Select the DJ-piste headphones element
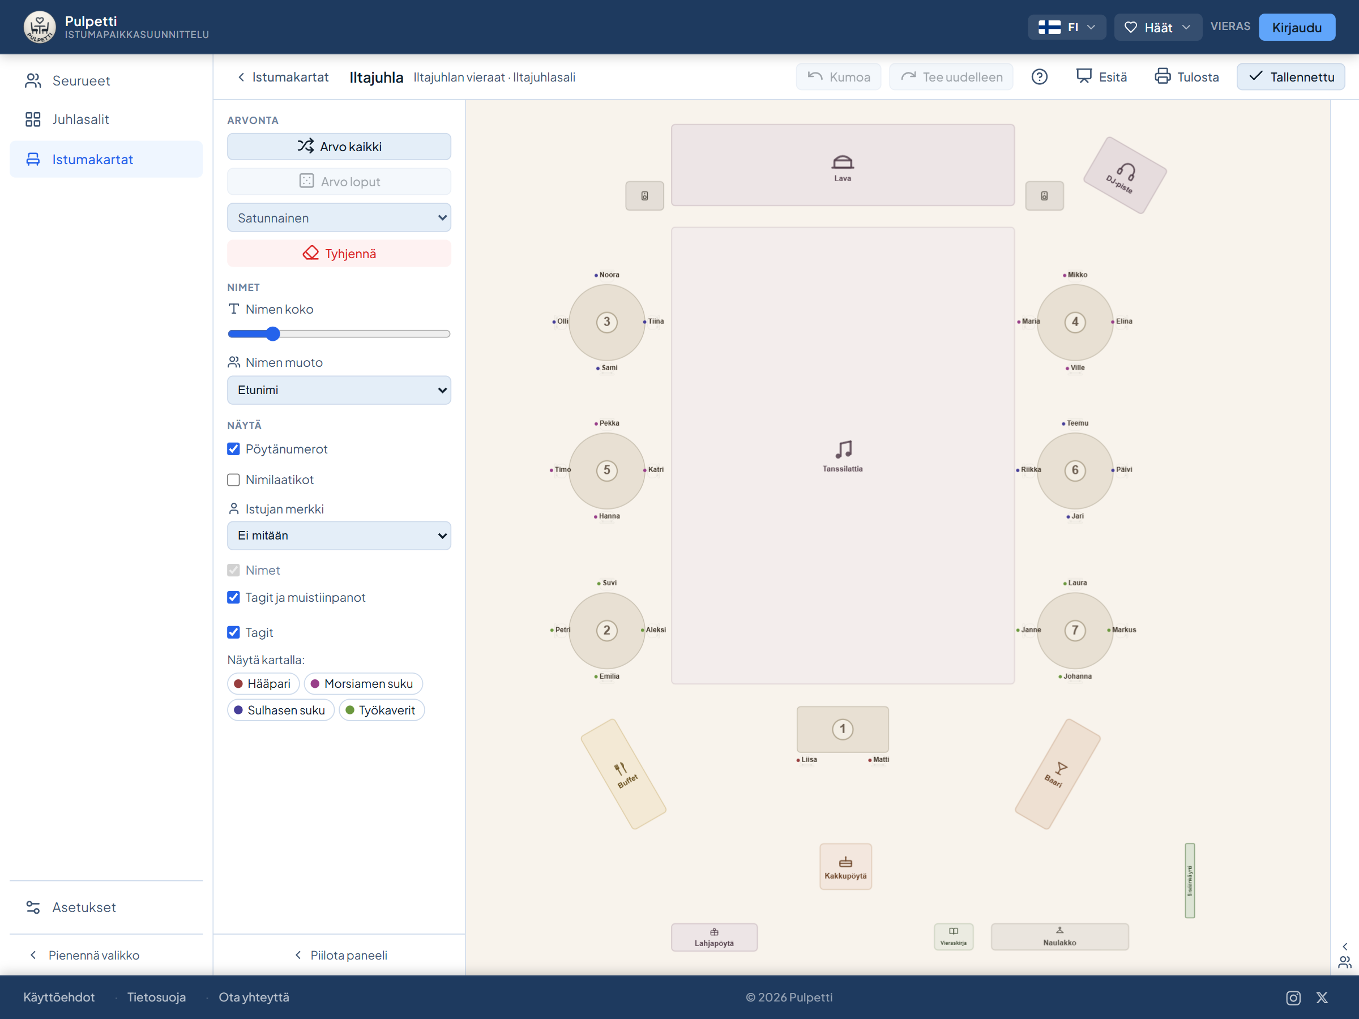This screenshot has height=1019, width=1359. click(x=1125, y=175)
